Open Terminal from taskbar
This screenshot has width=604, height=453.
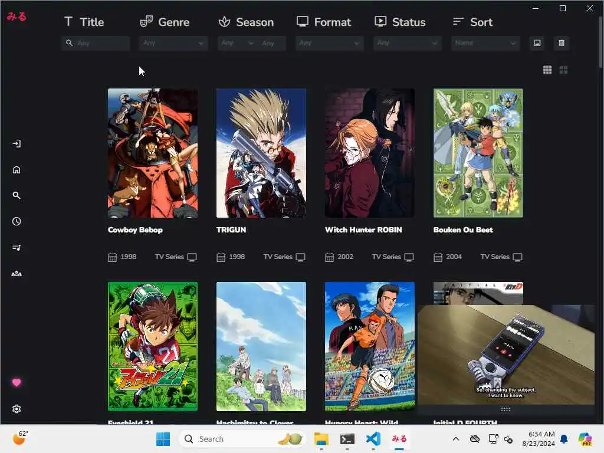tap(347, 439)
